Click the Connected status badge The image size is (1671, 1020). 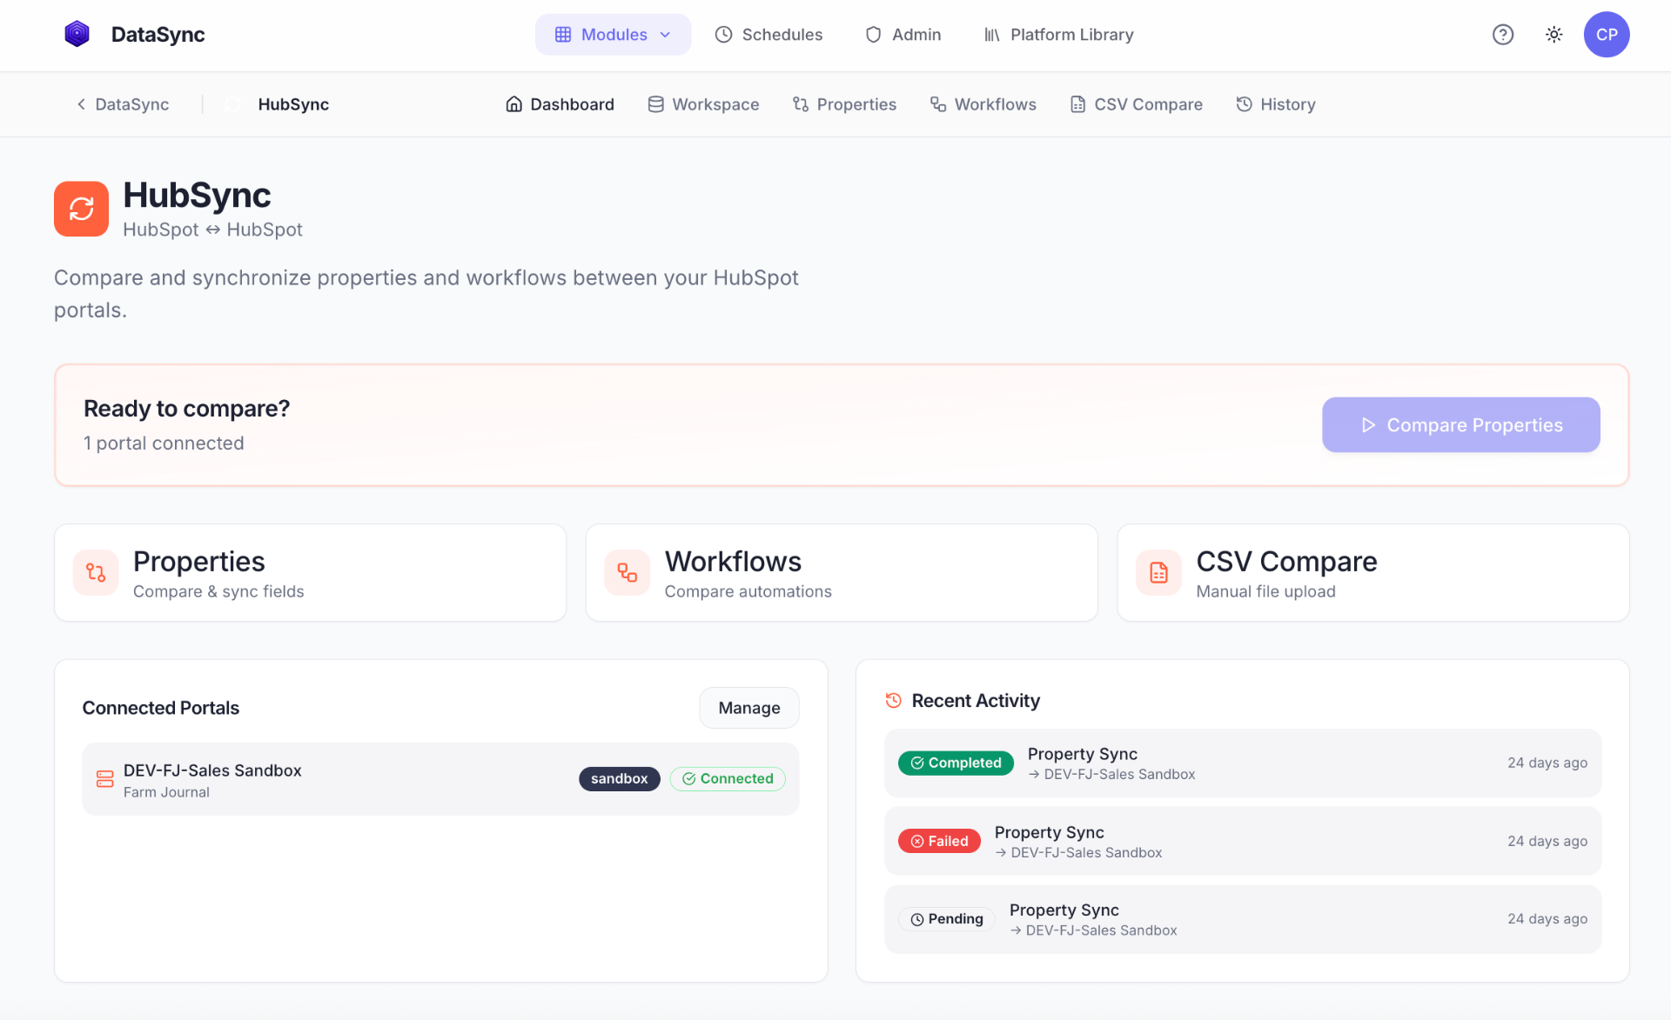point(728,779)
